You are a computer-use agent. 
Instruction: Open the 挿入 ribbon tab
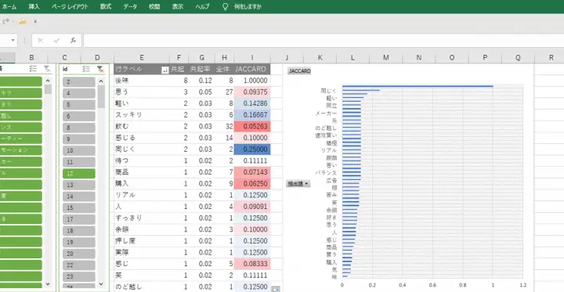pos(34,6)
